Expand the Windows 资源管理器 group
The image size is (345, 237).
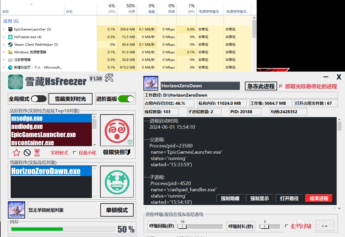click(x=4, y=52)
